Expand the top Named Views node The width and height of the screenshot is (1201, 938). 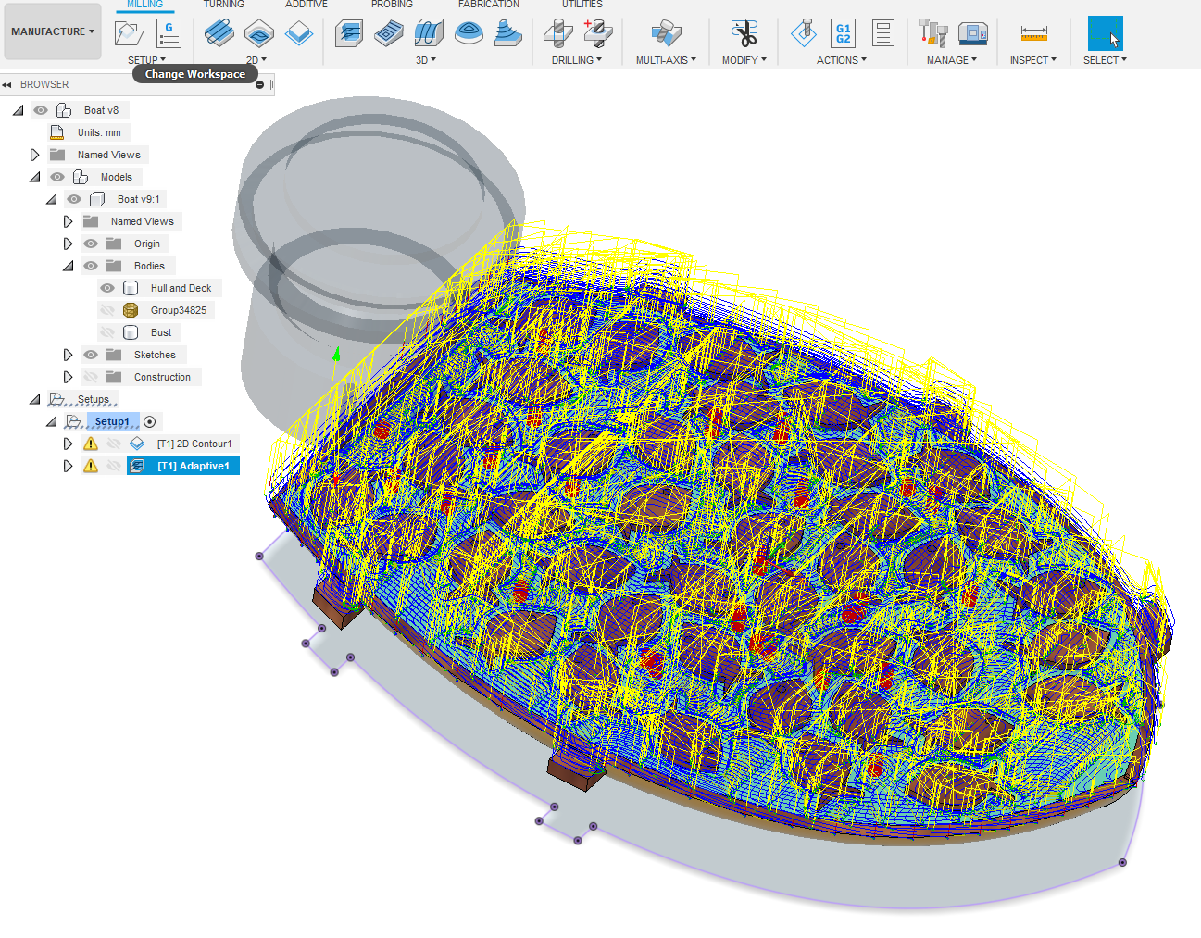click(35, 155)
